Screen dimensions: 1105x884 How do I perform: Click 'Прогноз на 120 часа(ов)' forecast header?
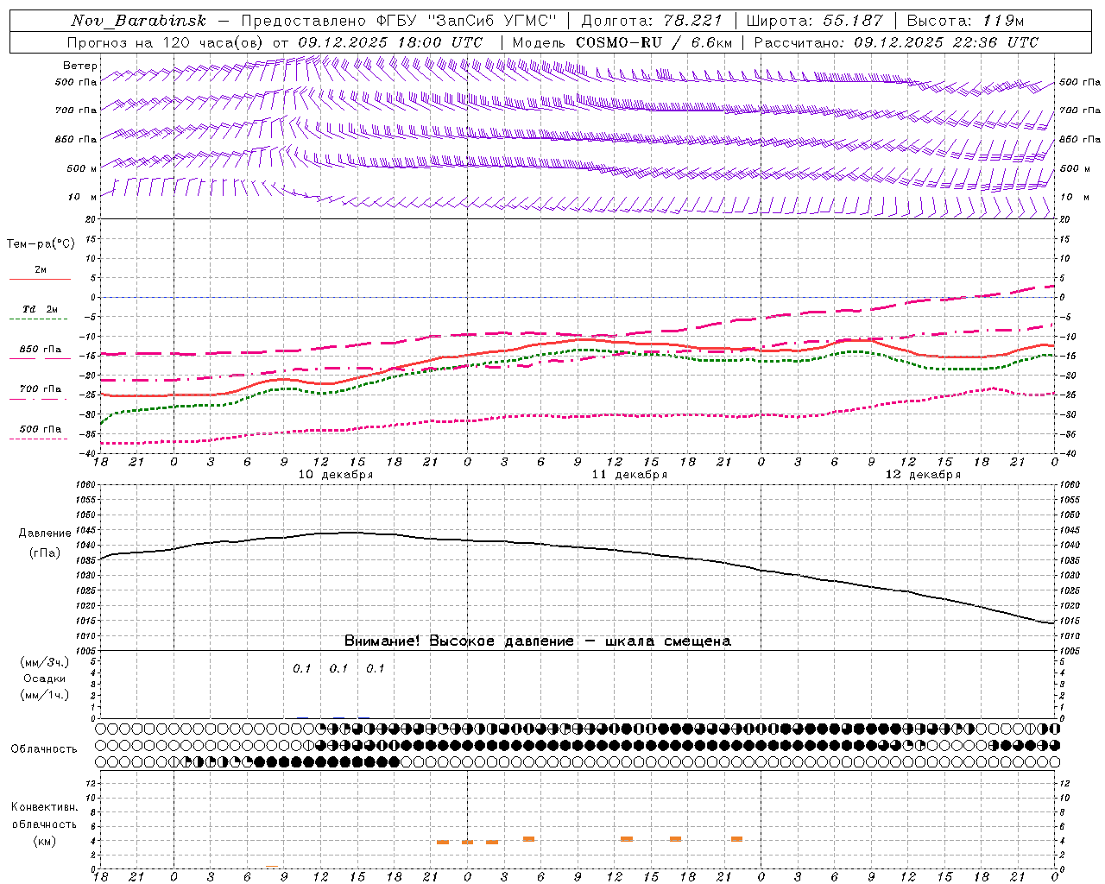point(167,42)
